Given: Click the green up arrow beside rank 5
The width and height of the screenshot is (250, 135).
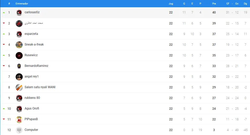Looking at the screenshot, I should pyautogui.click(x=4, y=55).
